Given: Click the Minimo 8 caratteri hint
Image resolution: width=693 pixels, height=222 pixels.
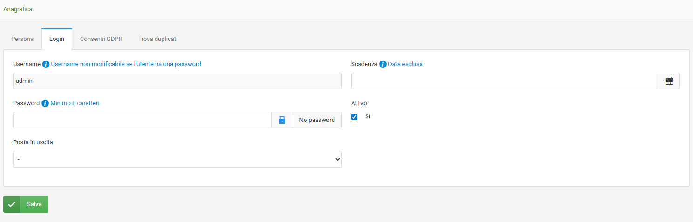Looking at the screenshot, I should (75, 103).
